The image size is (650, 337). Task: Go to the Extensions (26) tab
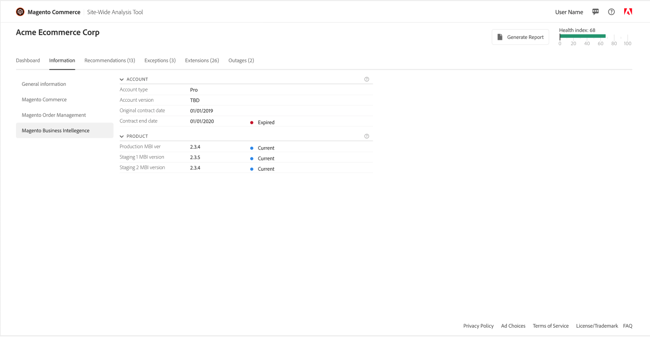pyautogui.click(x=202, y=60)
